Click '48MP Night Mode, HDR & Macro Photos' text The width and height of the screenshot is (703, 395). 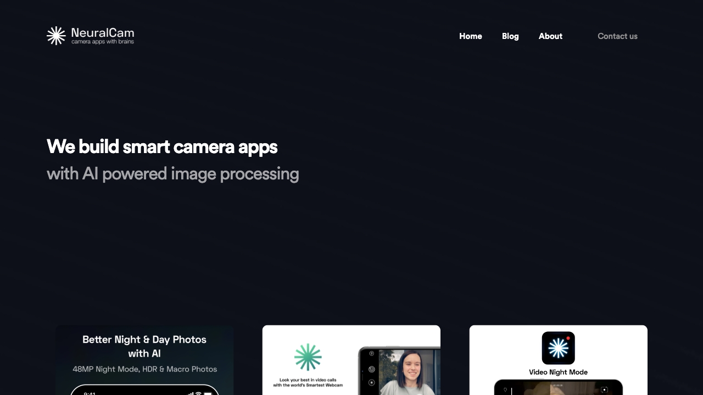pos(145,369)
